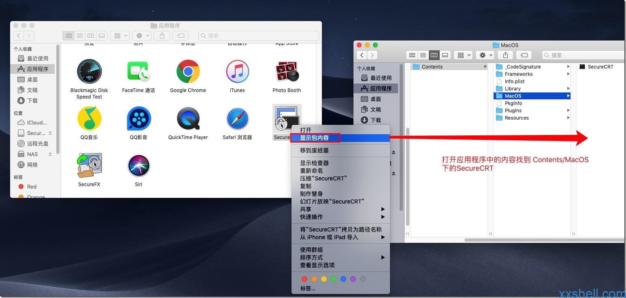The image size is (626, 298).
Task: Switch 应用程序 window to icon view
Action: tap(68, 36)
